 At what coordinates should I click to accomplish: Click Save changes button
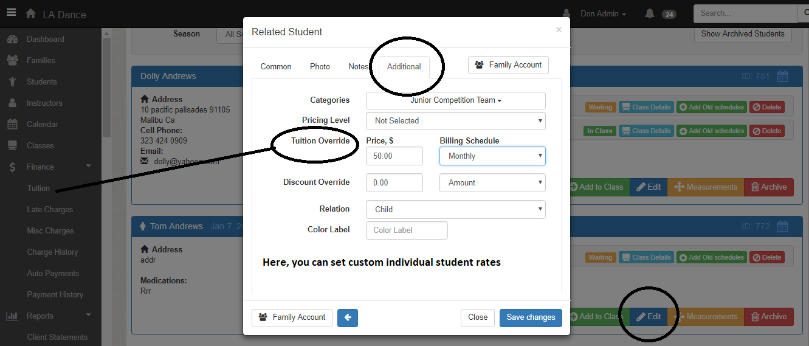click(531, 317)
